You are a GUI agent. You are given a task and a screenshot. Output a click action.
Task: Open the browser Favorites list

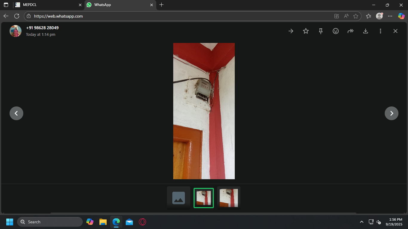coord(369,16)
